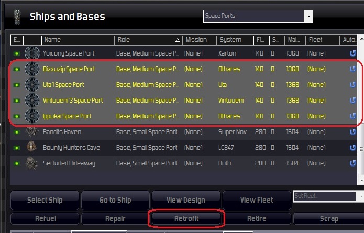364x233 pixels.
Task: Click the Secluded Hideaway base icon
Action: [32, 163]
